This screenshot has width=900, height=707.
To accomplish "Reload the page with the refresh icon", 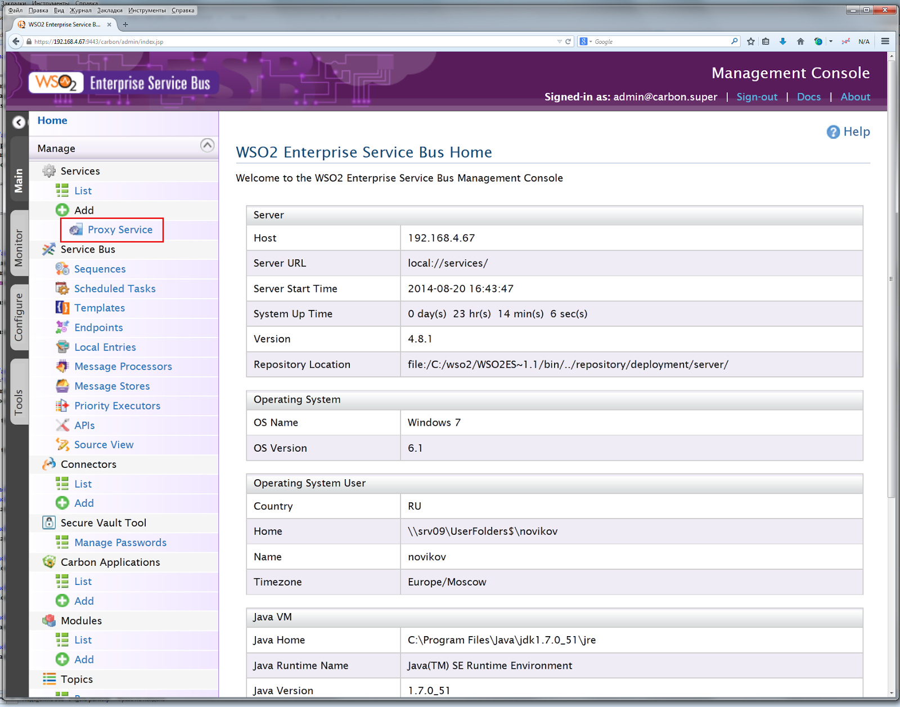I will [568, 41].
